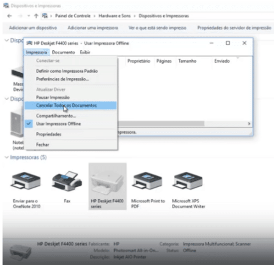Select Preferências de Impressão menu entry
Screen dimensions: 274x265
click(71, 79)
